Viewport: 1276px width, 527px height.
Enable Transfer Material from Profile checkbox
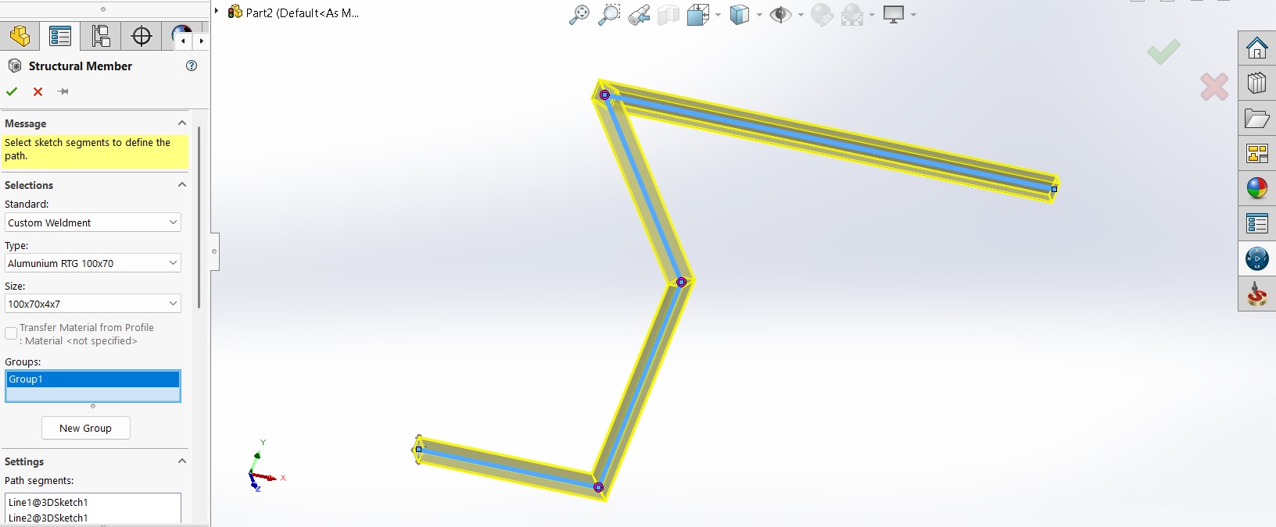pos(11,333)
